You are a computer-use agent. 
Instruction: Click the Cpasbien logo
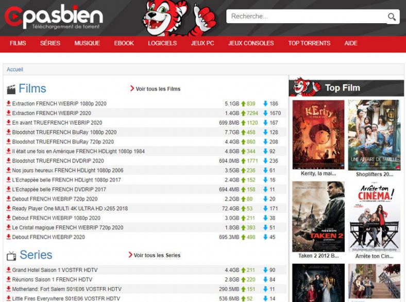point(54,16)
